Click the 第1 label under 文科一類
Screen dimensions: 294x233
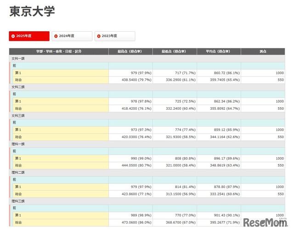18,73
